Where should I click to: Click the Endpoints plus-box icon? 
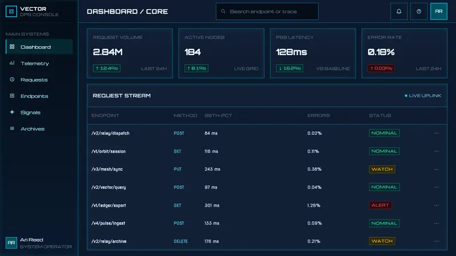point(12,96)
